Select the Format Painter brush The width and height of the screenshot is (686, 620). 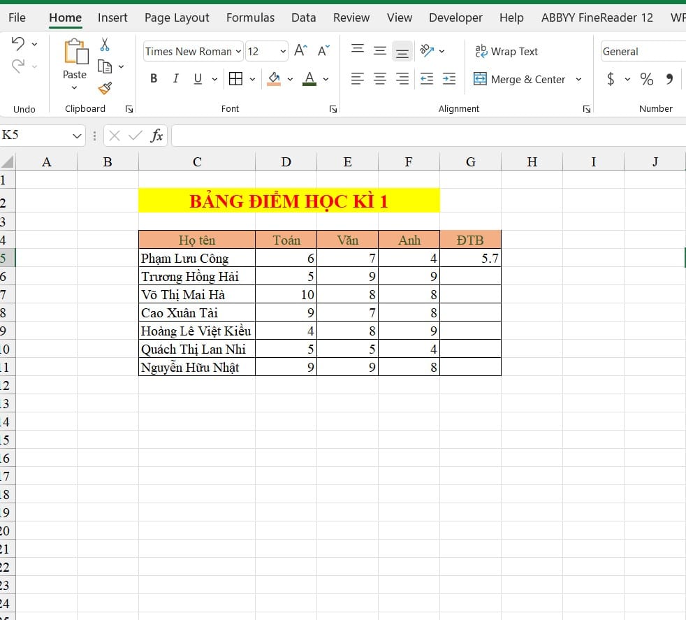pyautogui.click(x=105, y=89)
